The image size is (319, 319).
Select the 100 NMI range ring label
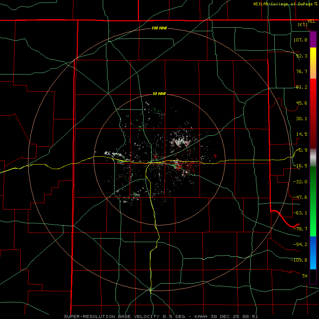point(159,28)
